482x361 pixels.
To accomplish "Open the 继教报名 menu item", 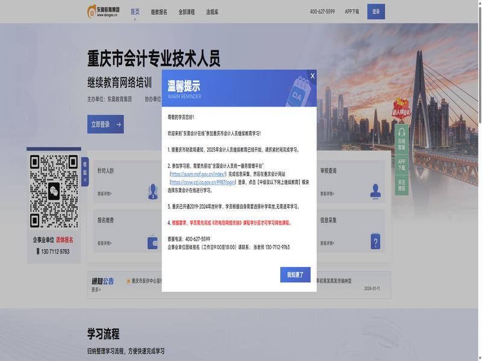I will [x=159, y=11].
